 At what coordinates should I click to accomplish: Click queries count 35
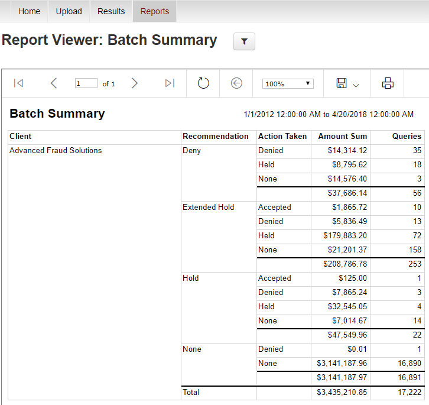point(417,150)
